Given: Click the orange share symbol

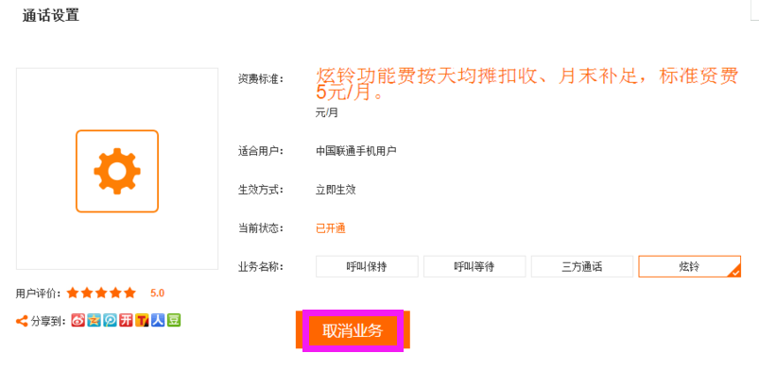Looking at the screenshot, I should tap(22, 321).
